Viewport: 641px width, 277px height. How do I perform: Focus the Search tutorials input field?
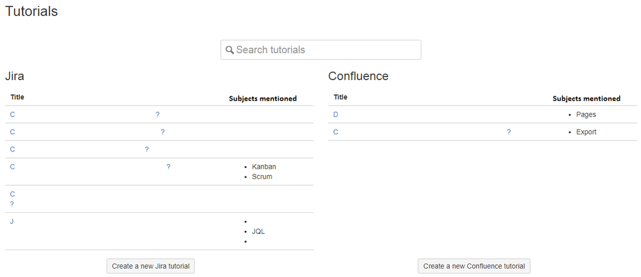click(324, 50)
